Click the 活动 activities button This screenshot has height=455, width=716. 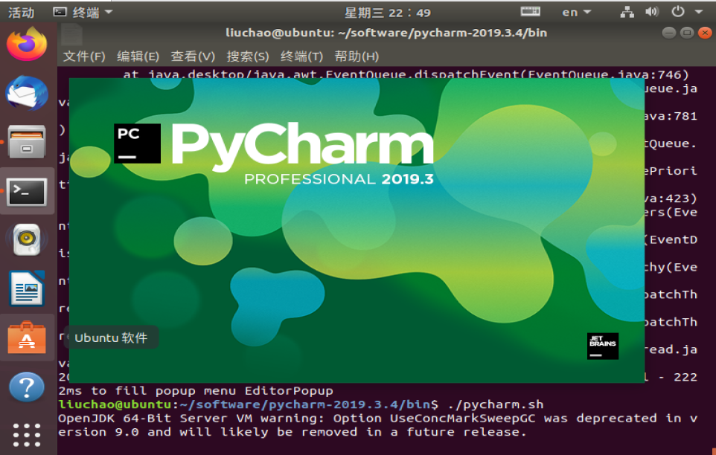pyautogui.click(x=22, y=13)
